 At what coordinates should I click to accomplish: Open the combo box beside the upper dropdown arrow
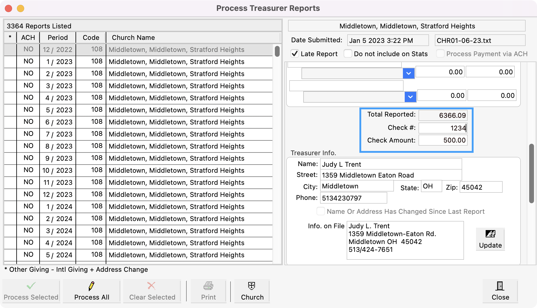pos(352,73)
